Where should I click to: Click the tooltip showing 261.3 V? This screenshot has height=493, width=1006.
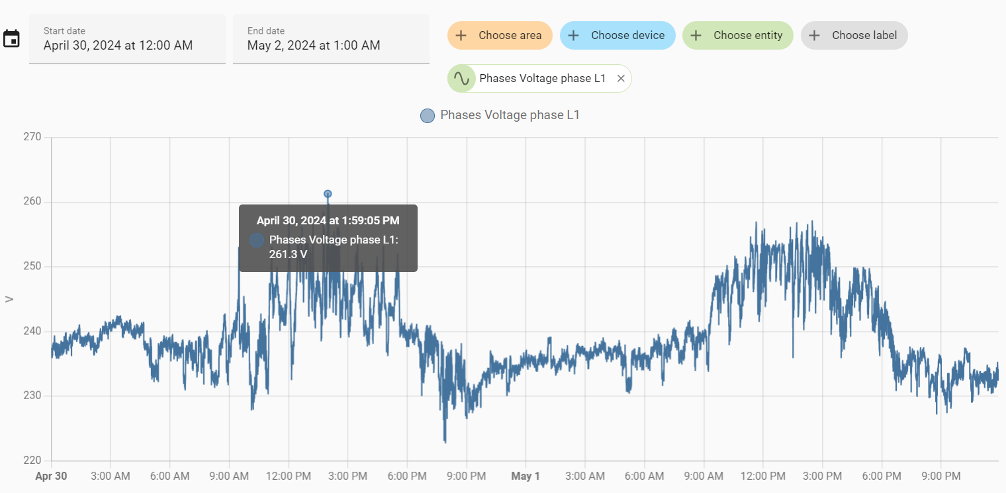(328, 238)
